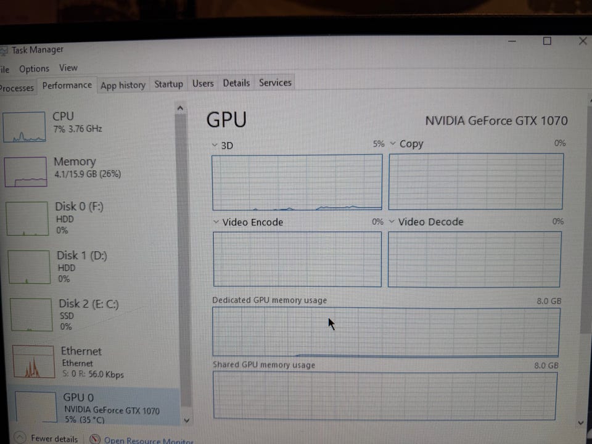Open Resource Monitor link
The width and height of the screenshot is (592, 444).
click(149, 440)
